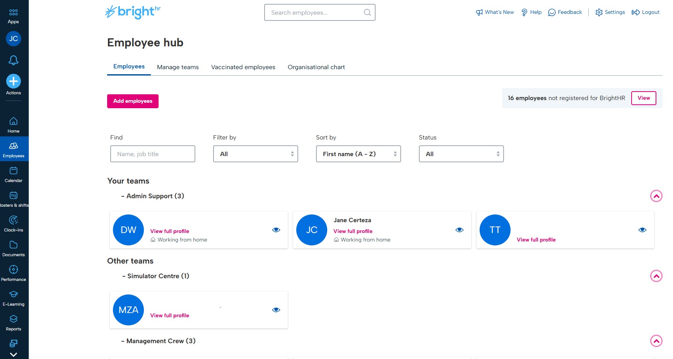673x359 pixels.
Task: Open Calendar in the sidebar
Action: pos(14,175)
